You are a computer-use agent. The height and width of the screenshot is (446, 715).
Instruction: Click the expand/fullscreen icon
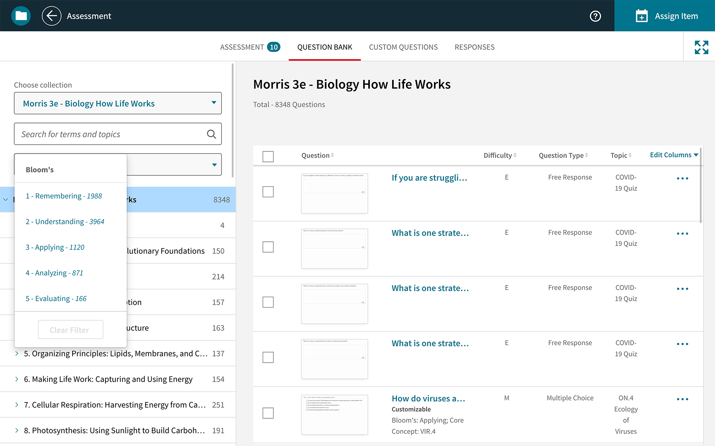tap(700, 47)
